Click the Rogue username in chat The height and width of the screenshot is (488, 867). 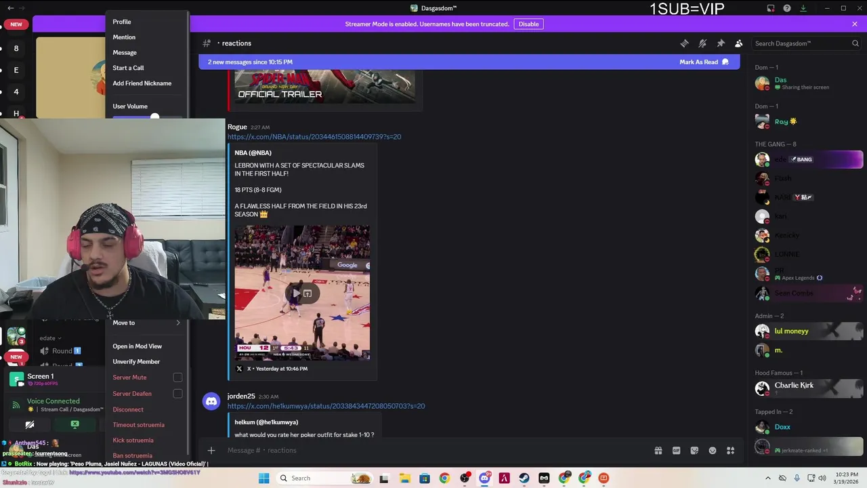pyautogui.click(x=237, y=127)
